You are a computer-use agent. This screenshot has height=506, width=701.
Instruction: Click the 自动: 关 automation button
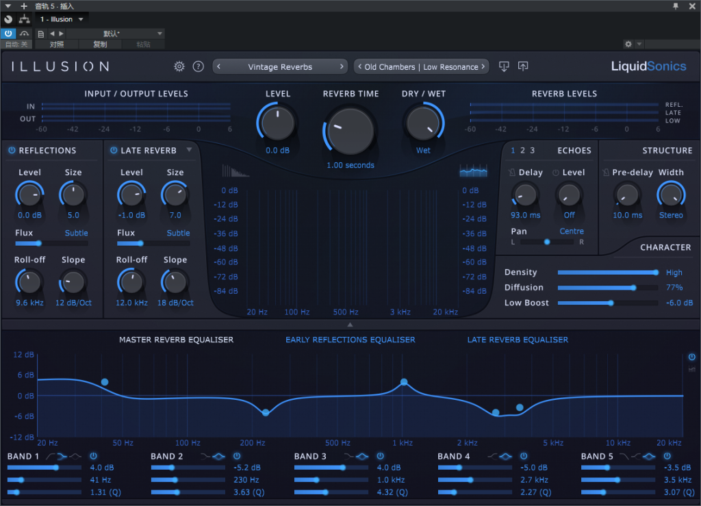click(16, 45)
